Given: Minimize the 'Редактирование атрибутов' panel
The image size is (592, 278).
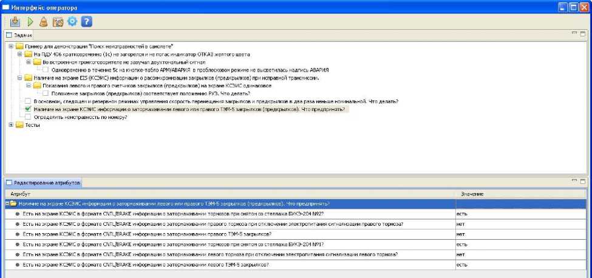Looking at the screenshot, I should tap(574, 181).
